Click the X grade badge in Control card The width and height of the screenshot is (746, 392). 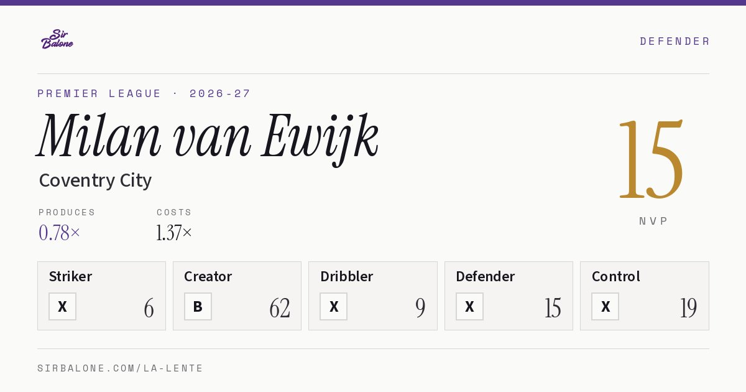pyautogui.click(x=605, y=307)
